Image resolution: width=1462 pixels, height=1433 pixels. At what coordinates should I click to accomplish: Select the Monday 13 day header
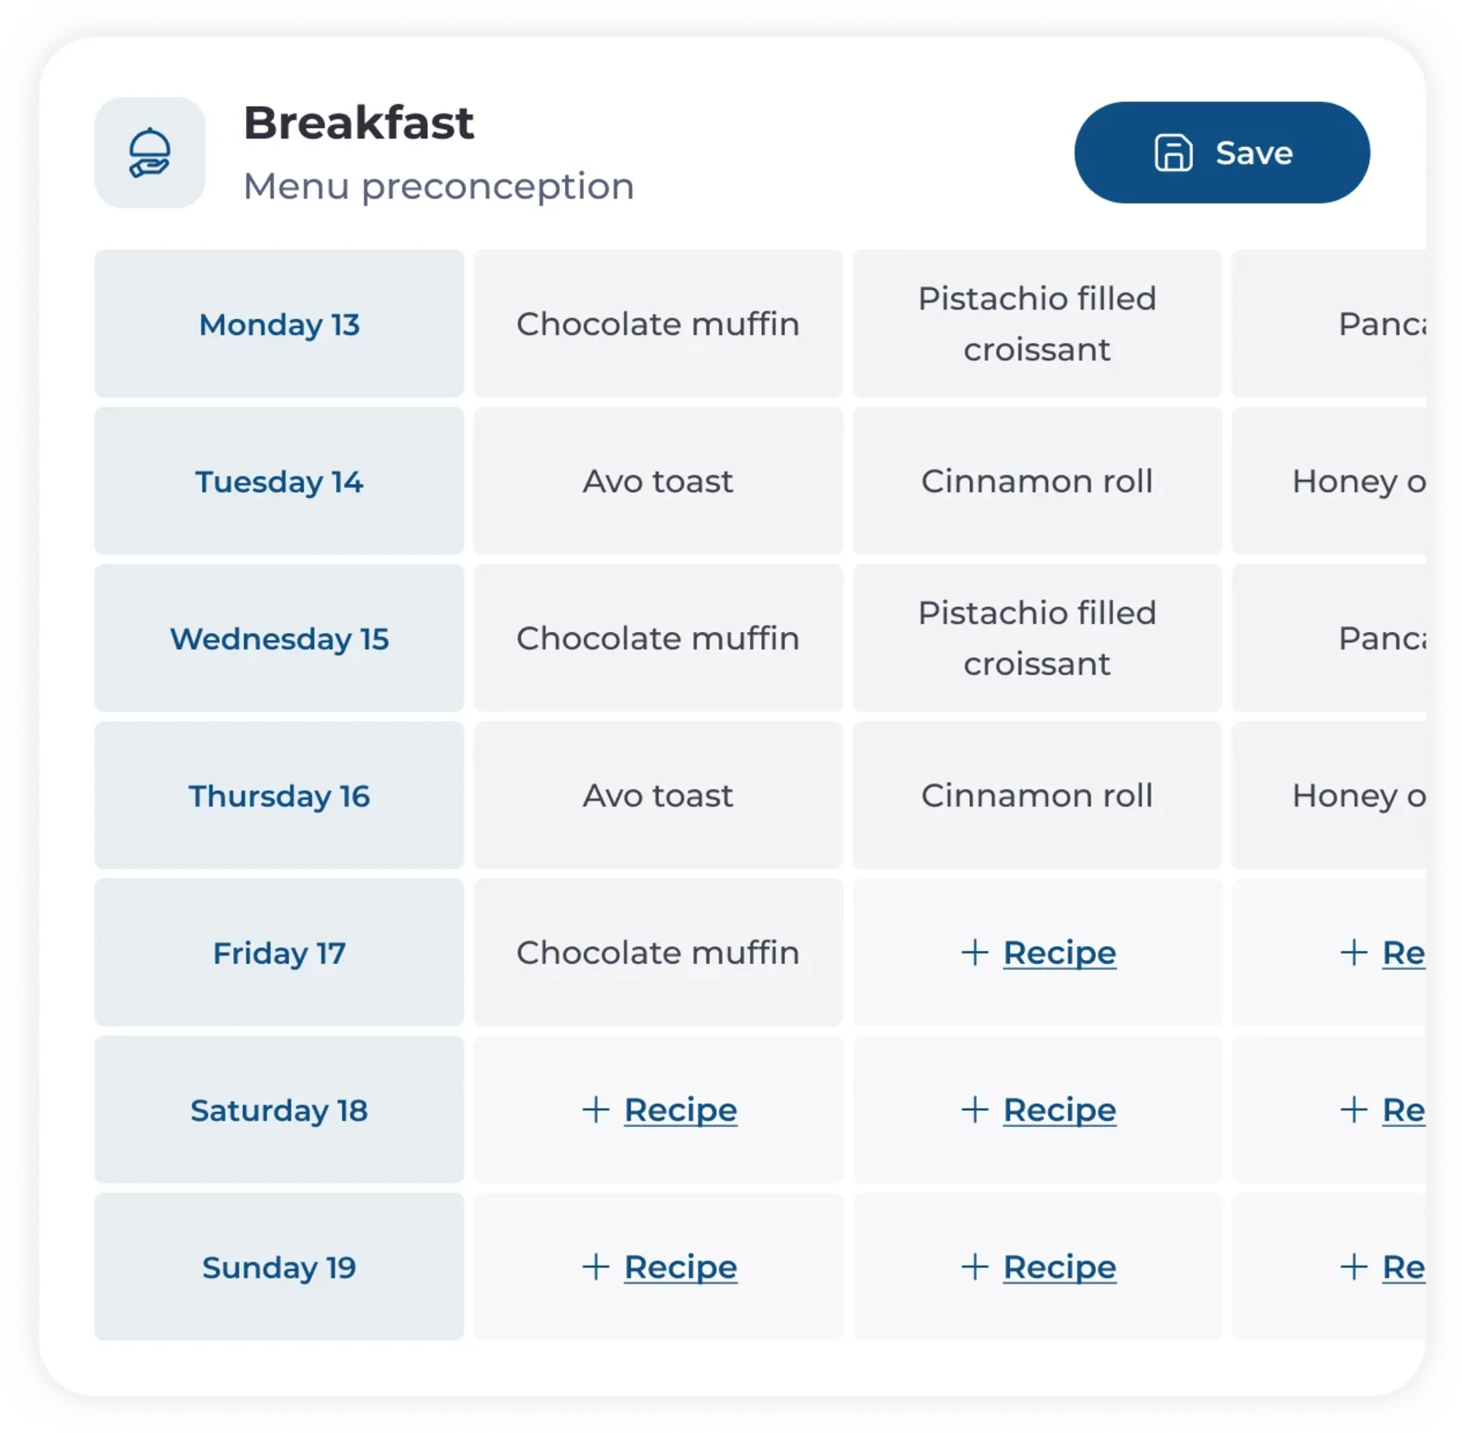point(279,324)
